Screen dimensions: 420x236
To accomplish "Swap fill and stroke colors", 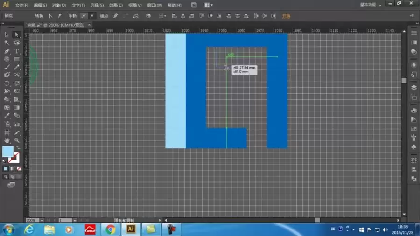I will point(18,147).
